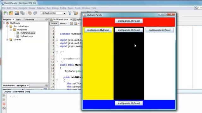Collapse the import block fold at line 5

tap(57, 40)
